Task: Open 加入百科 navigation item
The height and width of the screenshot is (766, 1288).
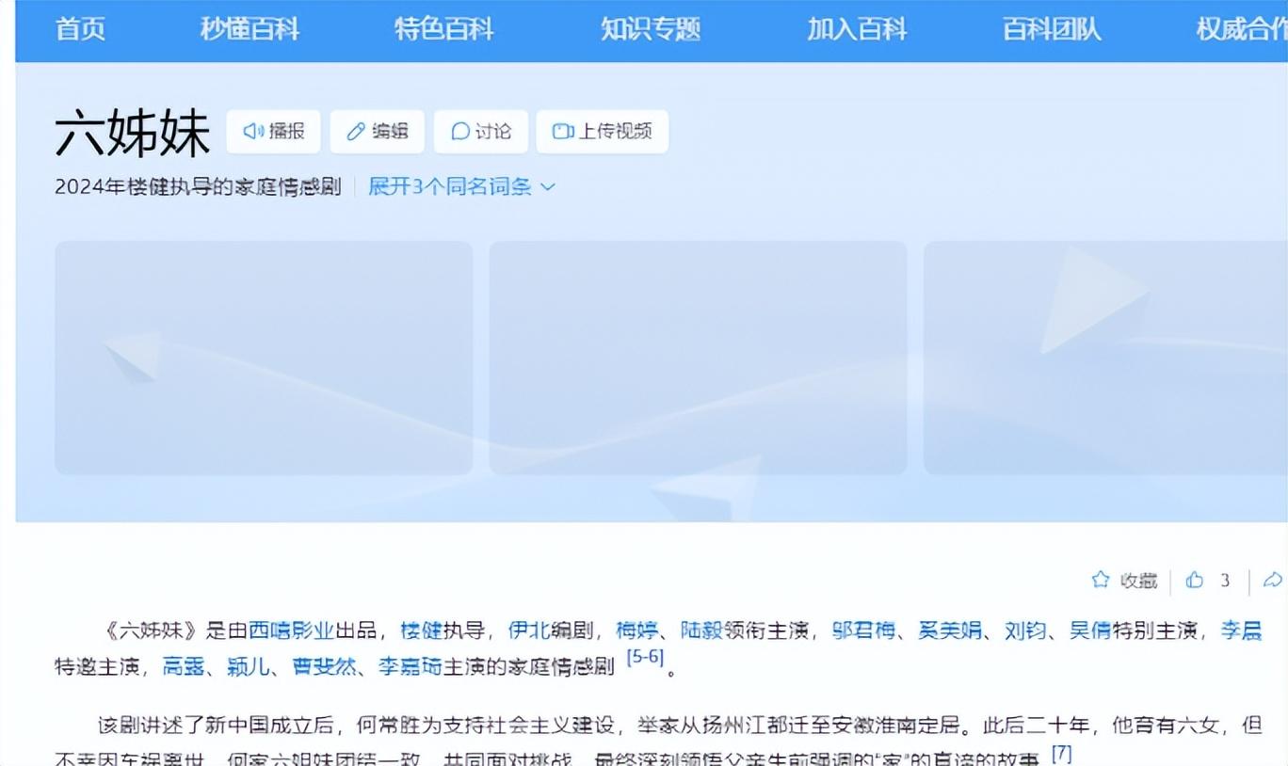Action: 857,29
